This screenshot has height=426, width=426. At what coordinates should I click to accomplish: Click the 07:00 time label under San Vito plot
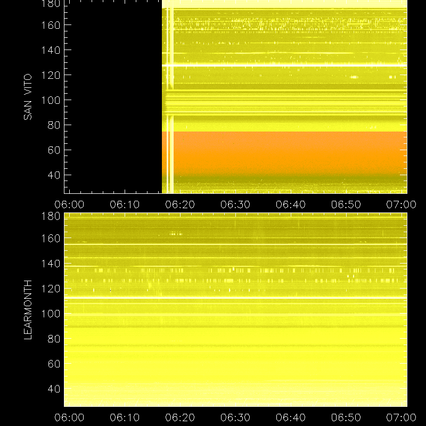pyautogui.click(x=402, y=204)
